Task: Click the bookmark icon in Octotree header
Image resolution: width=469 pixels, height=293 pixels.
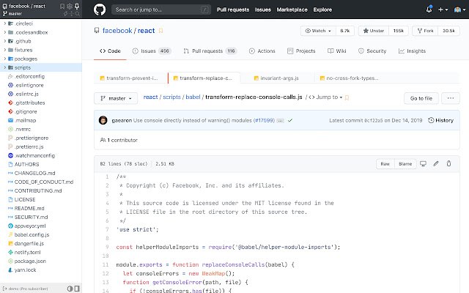Action: [62, 6]
